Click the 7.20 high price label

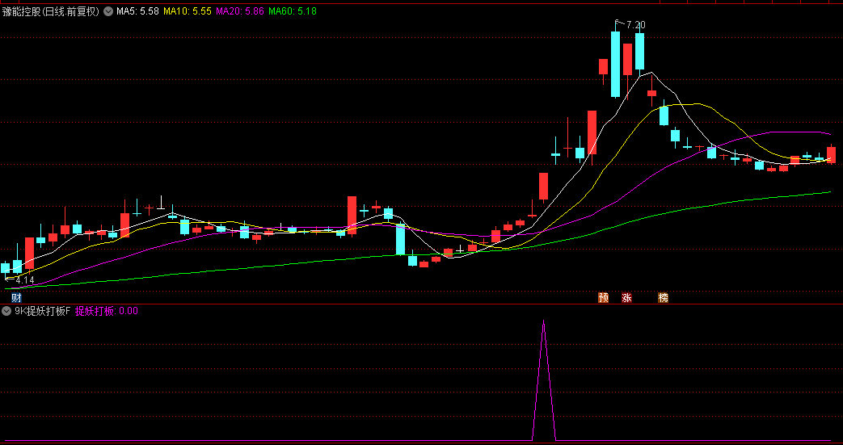point(635,25)
